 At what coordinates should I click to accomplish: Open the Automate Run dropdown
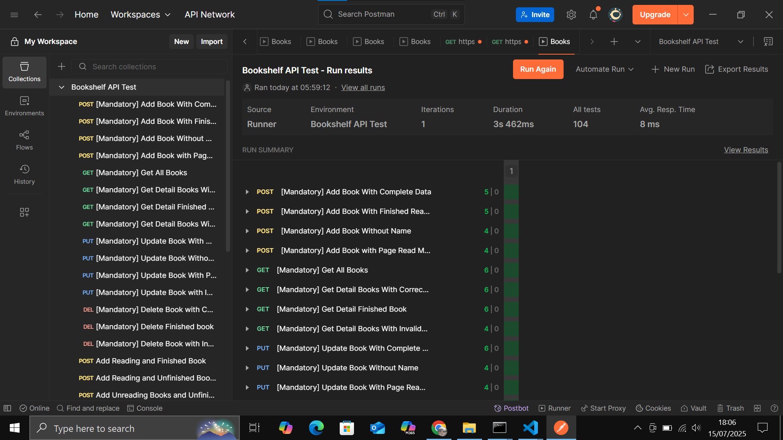coord(605,69)
